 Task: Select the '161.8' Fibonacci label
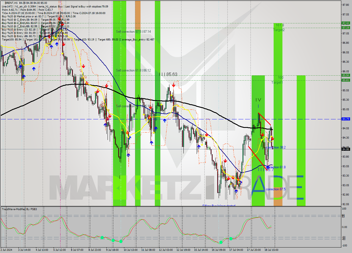(280, 25)
